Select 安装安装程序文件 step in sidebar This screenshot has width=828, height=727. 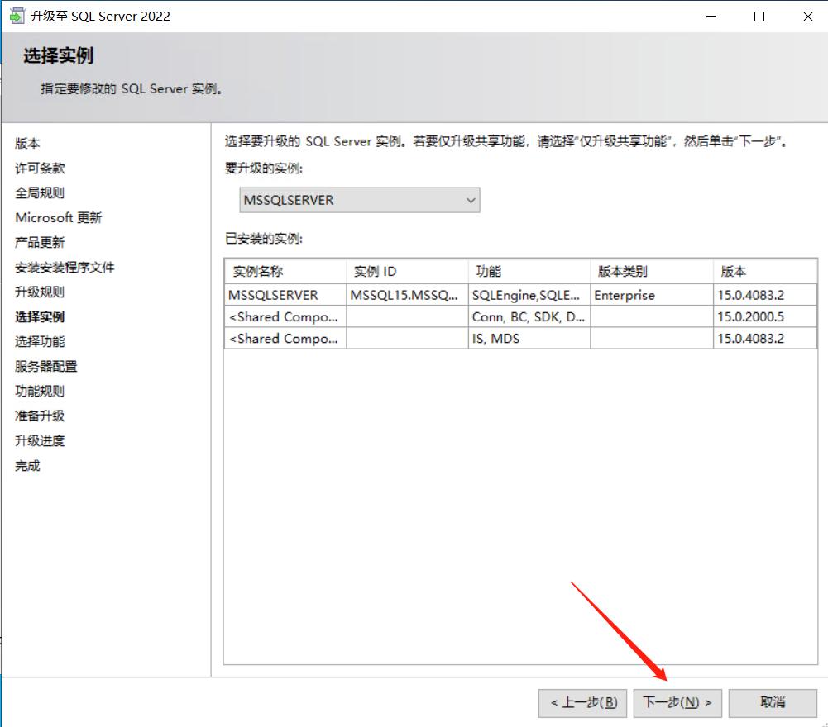[65, 268]
